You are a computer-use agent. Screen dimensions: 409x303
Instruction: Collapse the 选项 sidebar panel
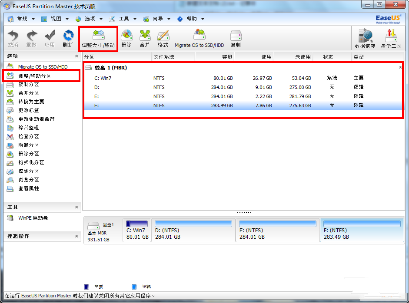(76, 56)
